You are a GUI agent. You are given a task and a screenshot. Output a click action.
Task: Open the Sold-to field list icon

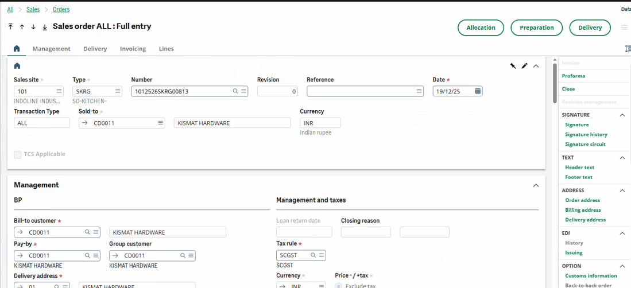pos(160,123)
